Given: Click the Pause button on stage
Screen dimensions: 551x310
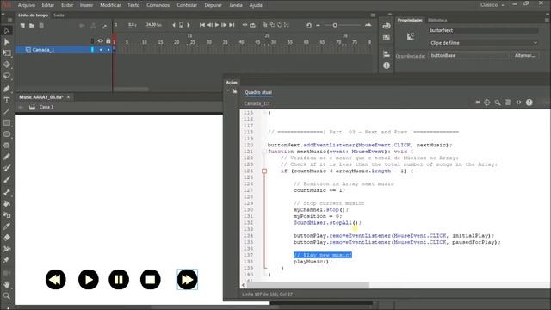Looking at the screenshot, I should 119,279.
